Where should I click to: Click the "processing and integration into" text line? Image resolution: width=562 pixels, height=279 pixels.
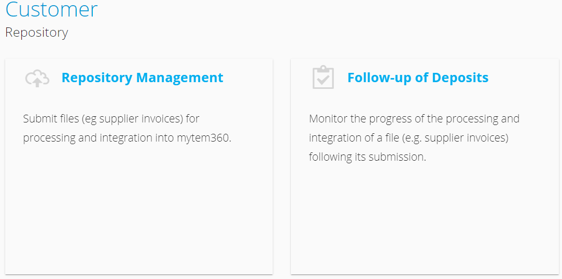click(x=99, y=138)
